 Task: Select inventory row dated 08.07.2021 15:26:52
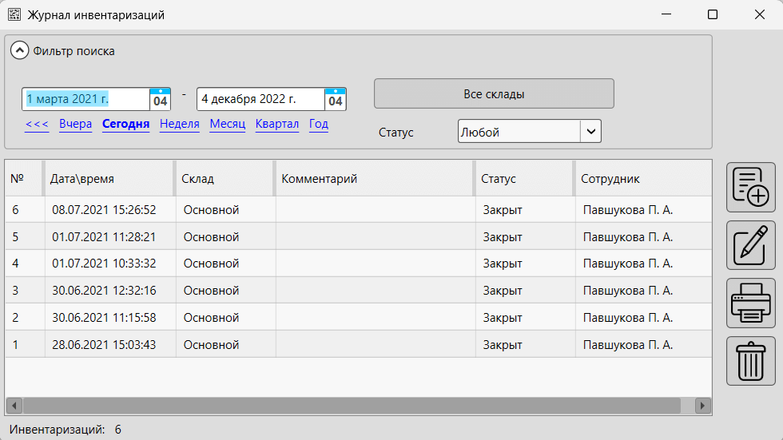pos(104,210)
